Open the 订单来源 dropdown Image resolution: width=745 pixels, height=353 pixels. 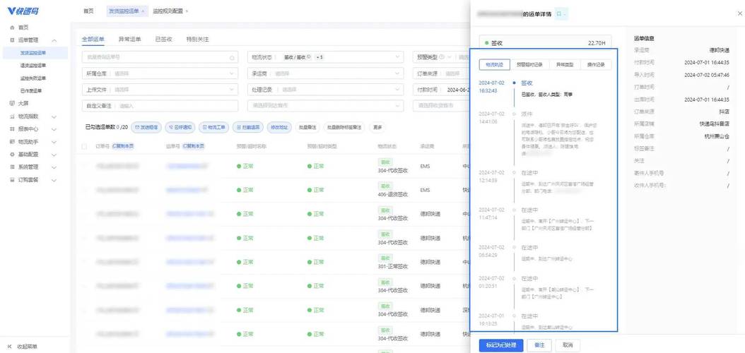pos(441,73)
